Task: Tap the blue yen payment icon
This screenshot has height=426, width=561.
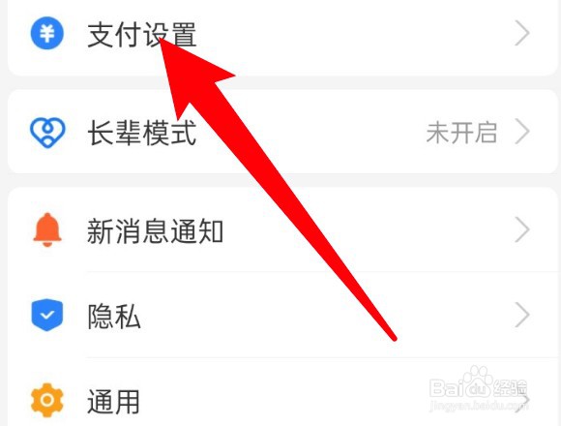Action: [46, 33]
